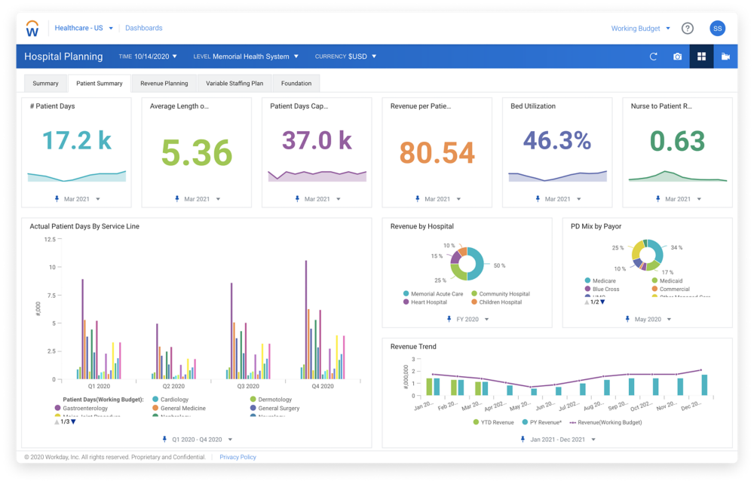Click the video camera presentation icon
The width and height of the screenshot is (754, 484).
[725, 57]
